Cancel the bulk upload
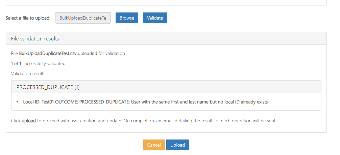This screenshot has width=340, height=155. (154, 145)
